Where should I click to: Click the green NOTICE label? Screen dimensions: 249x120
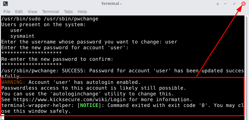(89, 105)
